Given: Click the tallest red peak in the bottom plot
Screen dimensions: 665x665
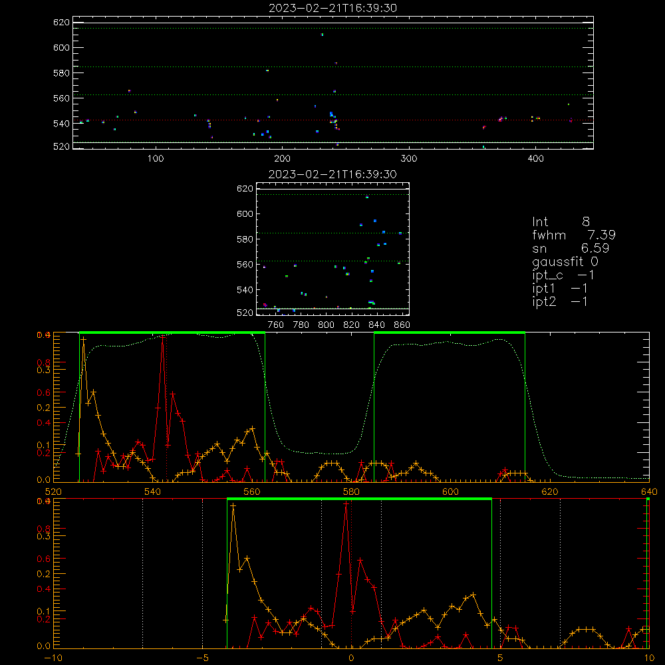Looking at the screenshot, I should pos(346,503).
